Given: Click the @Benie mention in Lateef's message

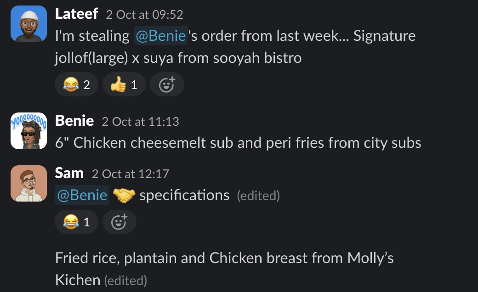Looking at the screenshot, I should pos(161,36).
